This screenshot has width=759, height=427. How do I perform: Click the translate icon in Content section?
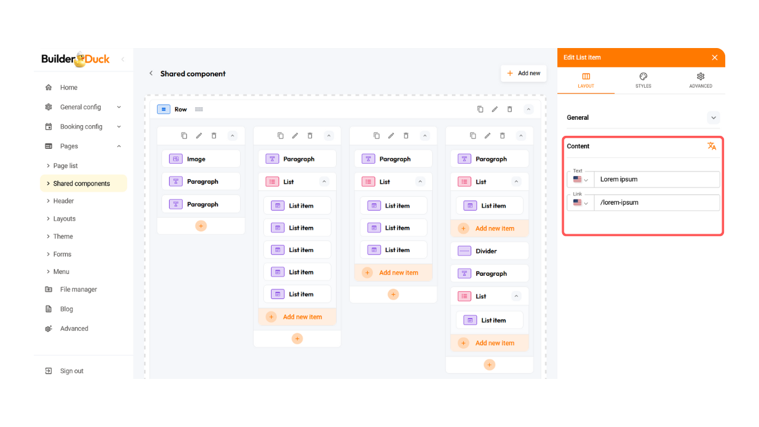712,146
